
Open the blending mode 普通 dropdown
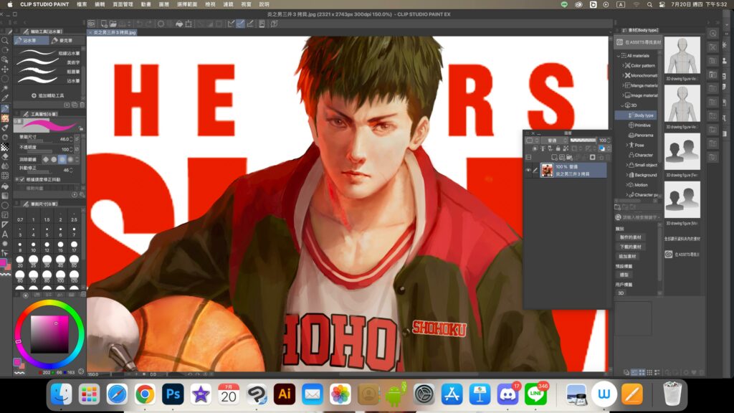[556, 141]
